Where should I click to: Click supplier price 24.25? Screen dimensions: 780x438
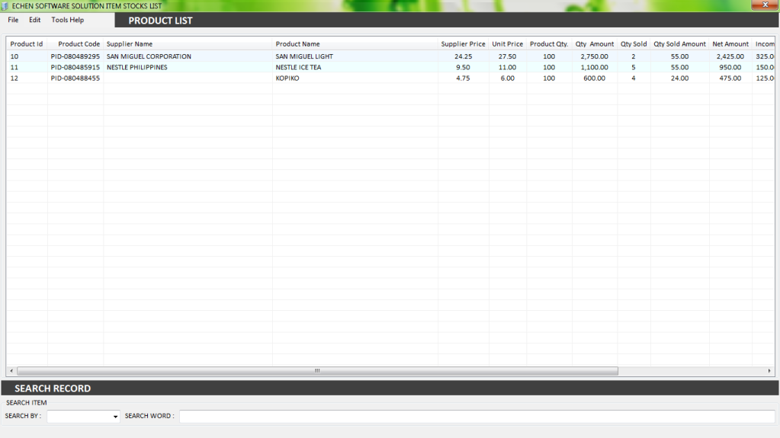click(463, 56)
